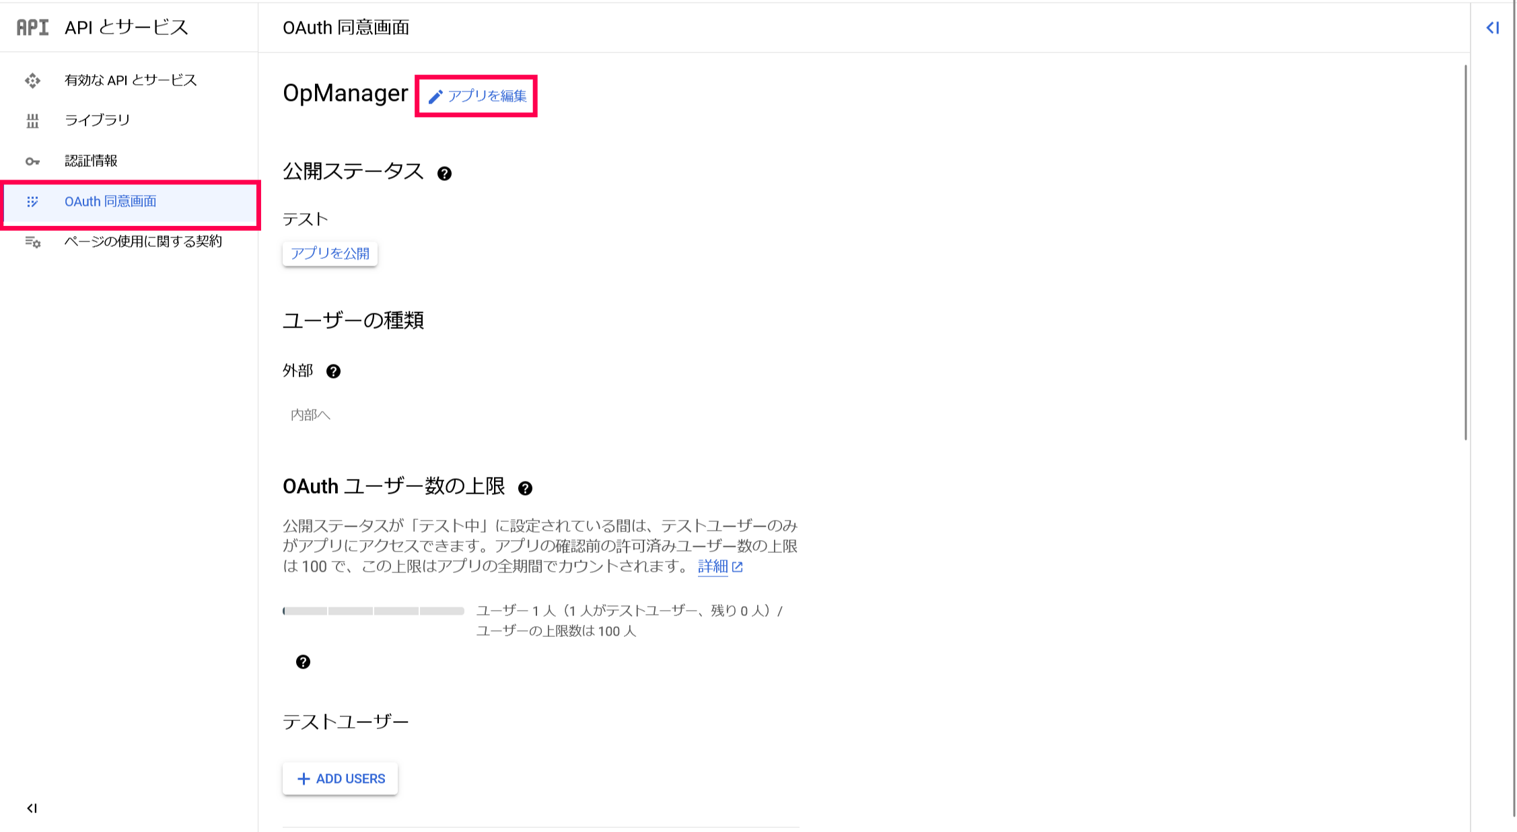Select the ライブラリ sidebar icon
This screenshot has width=1517, height=832.
click(32, 120)
